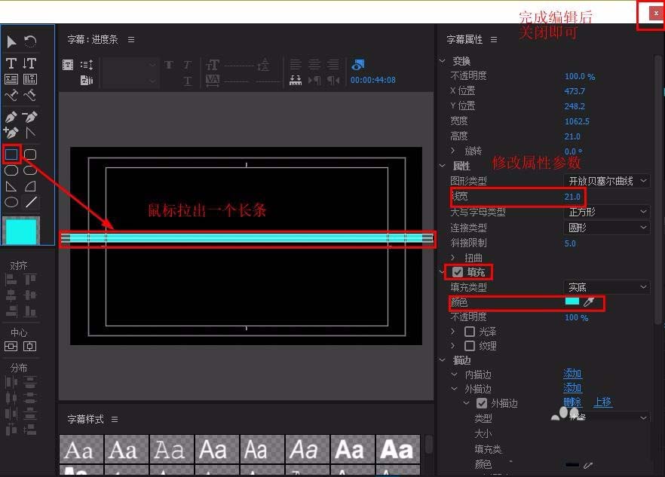The height and width of the screenshot is (477, 665).
Task: Enable the 光泽 sheen checkbox
Action: click(x=470, y=331)
